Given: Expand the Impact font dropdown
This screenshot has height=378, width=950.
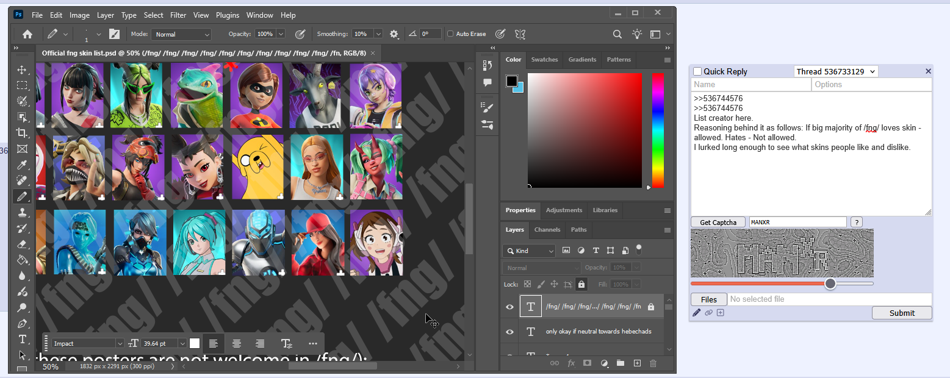Looking at the screenshot, I should pyautogui.click(x=118, y=344).
